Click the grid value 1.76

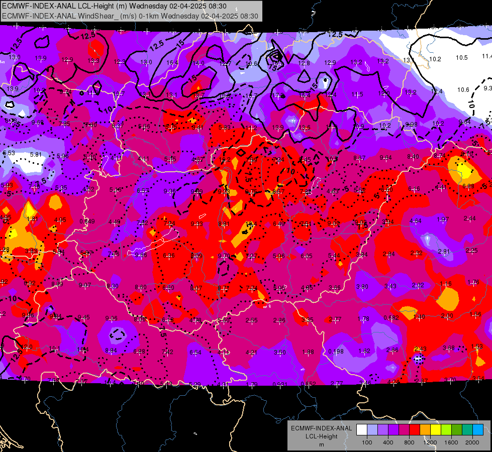(x=473, y=282)
